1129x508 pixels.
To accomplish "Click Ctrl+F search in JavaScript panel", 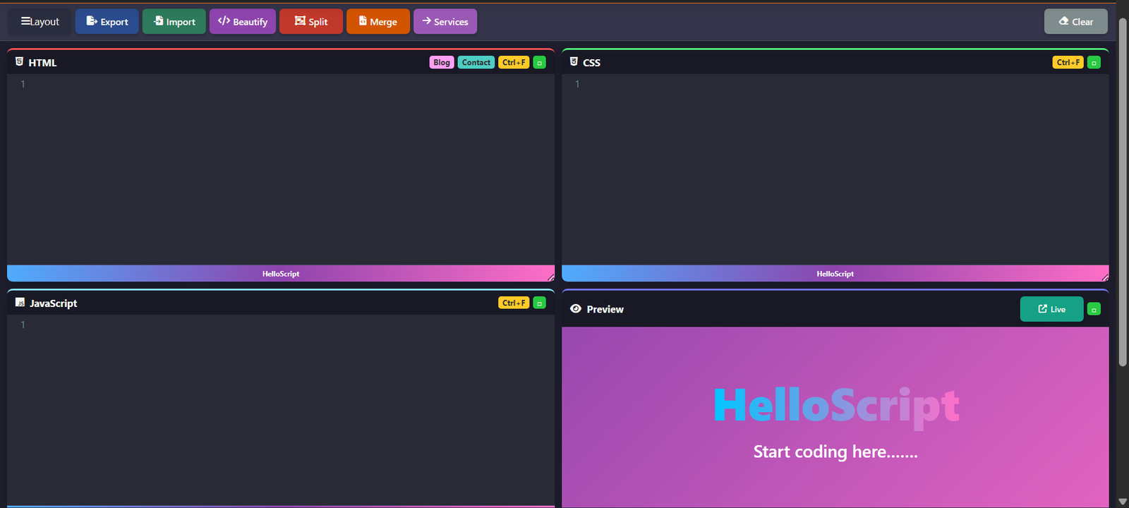I will point(514,303).
